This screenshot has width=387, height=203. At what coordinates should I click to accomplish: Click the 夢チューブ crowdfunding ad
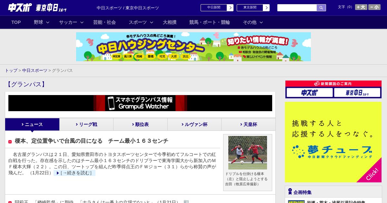click(333, 142)
